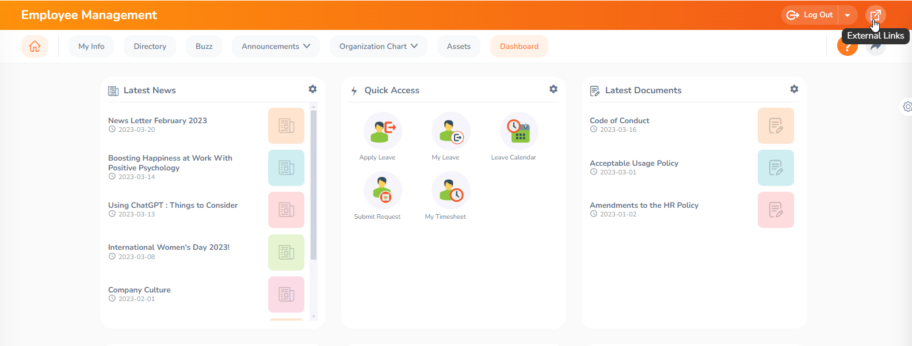
Task: Open the dropdown arrow beside Log Out
Action: pyautogui.click(x=848, y=15)
